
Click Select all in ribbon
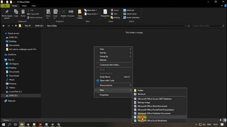pyautogui.click(x=129, y=10)
